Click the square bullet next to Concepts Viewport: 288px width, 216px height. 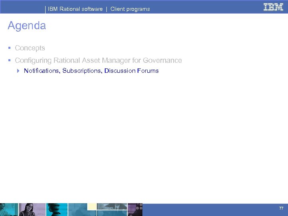tap(9, 48)
